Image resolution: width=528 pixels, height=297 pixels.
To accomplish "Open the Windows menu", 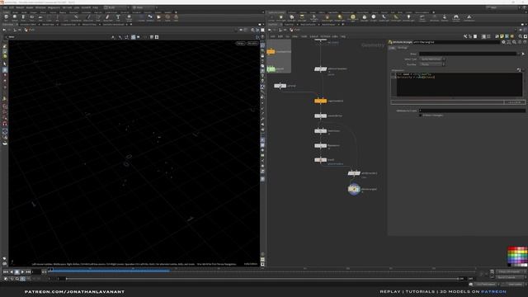I will pyautogui.click(x=40, y=7).
